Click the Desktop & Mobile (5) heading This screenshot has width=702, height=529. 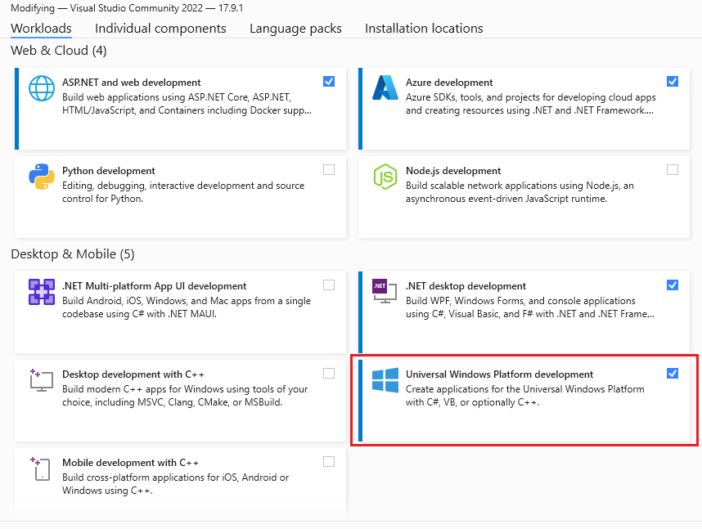pos(73,254)
